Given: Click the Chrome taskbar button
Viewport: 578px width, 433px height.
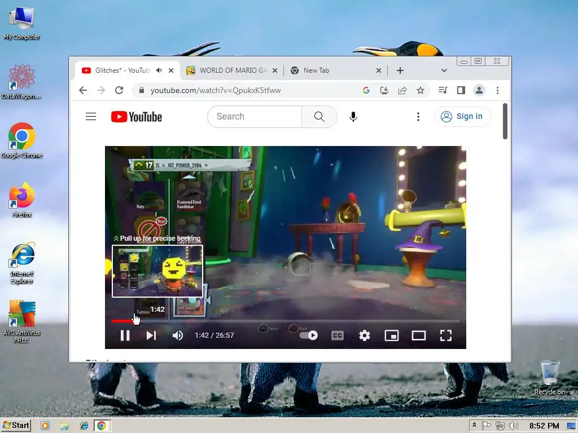Looking at the screenshot, I should [x=102, y=426].
